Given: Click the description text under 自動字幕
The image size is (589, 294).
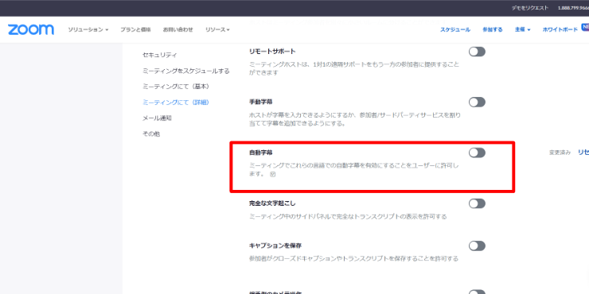Looking at the screenshot, I should tap(354, 170).
